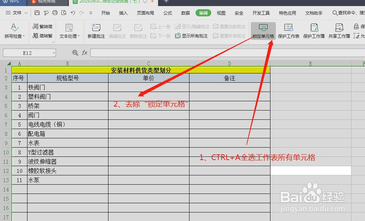Switch to 数据 (Data) tab
This screenshot has width=365, height=221.
coord(185,13)
